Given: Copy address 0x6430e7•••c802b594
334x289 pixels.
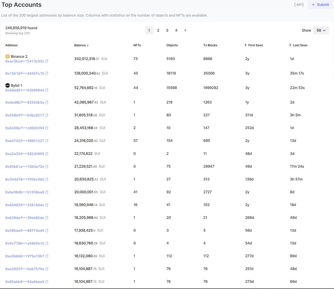Looking at the screenshot, I should coord(47,128).
